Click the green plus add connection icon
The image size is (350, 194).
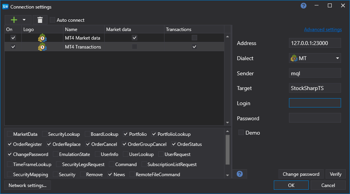[14, 20]
